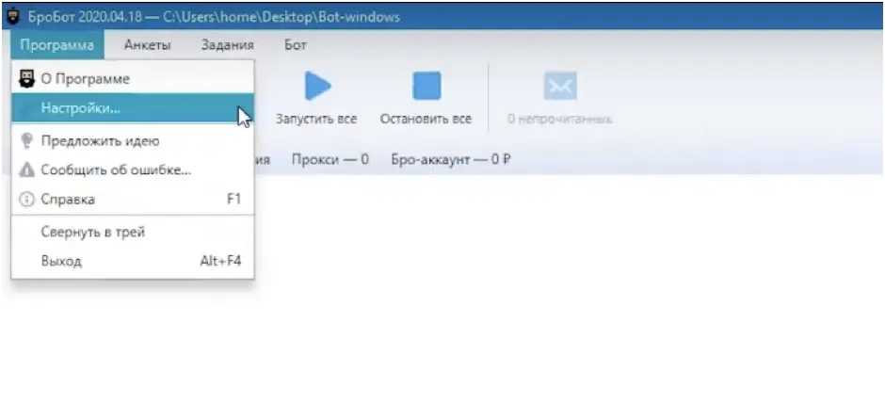Click the Остановить все label
885x420 pixels.
pyautogui.click(x=426, y=119)
